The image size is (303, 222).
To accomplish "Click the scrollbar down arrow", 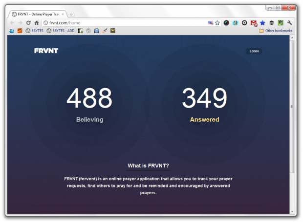I will point(292,211).
